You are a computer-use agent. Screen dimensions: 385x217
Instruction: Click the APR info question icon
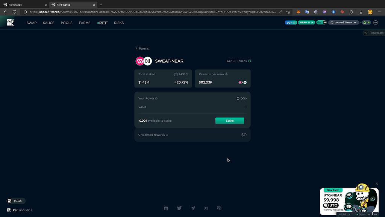pyautogui.click(x=187, y=74)
